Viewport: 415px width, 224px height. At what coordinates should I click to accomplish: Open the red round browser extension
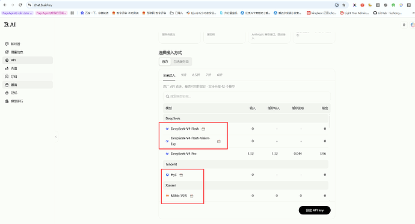click(x=362, y=5)
